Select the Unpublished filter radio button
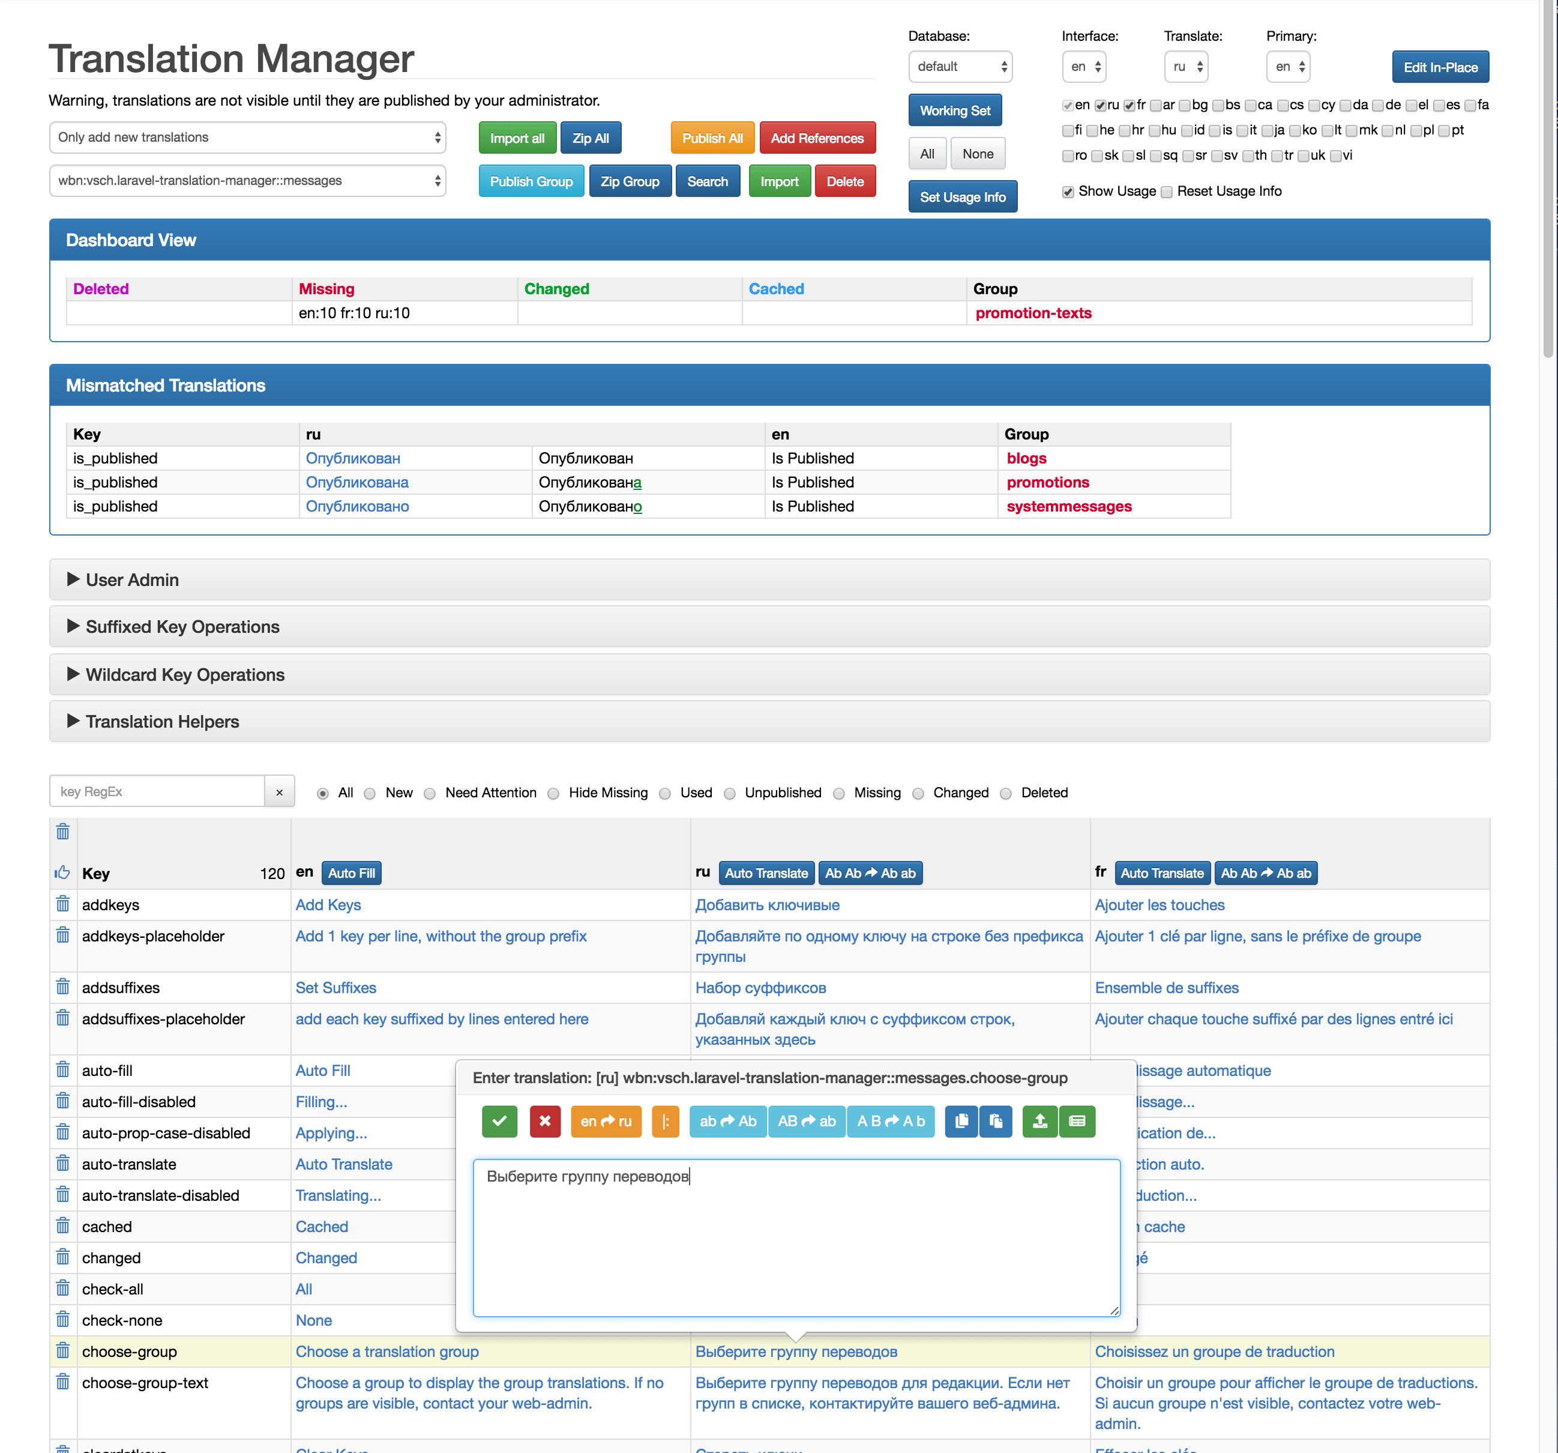Image resolution: width=1558 pixels, height=1453 pixels. click(x=730, y=793)
